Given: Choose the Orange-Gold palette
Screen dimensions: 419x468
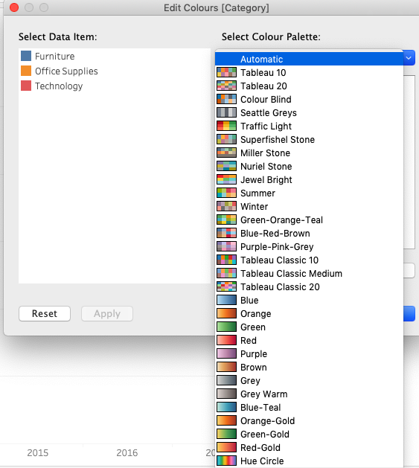Looking at the screenshot, I should [x=309, y=421].
